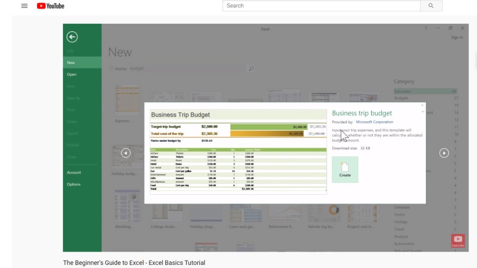Click the template search box containing budget

(188, 69)
